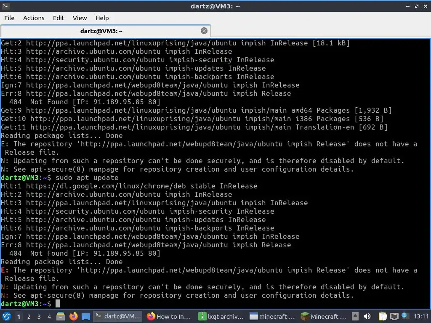Switch to the lxqt-archiver taskbar window

pos(221,316)
